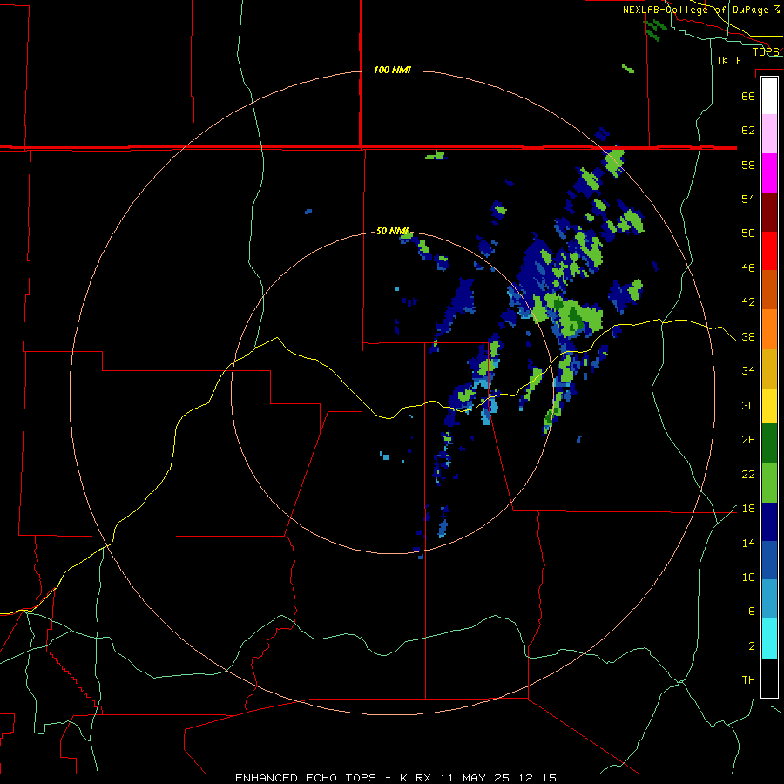Click the bright orange legend swatch
This screenshot has height=784, width=784.
coord(769,329)
